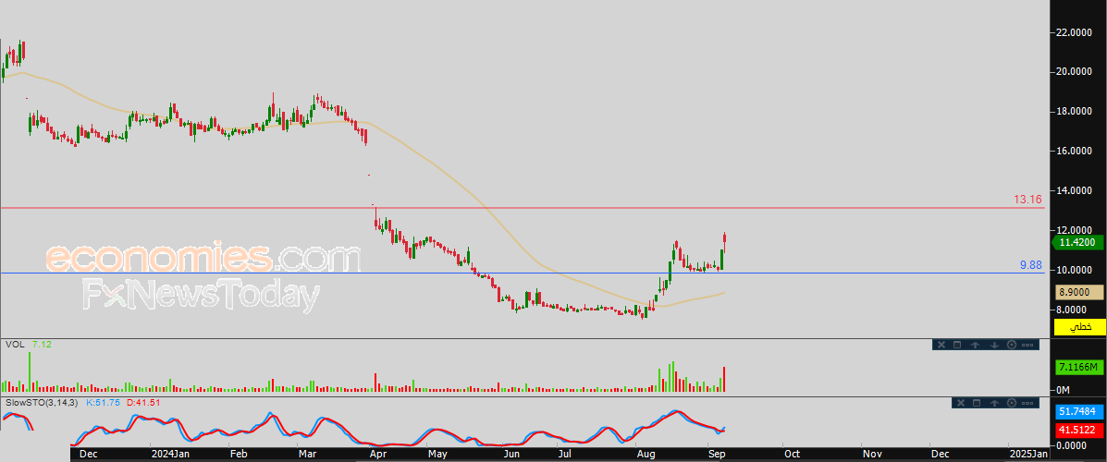Screen dimensions: 1107x462
Task: Click the Mar label on time axis
Action: [307, 454]
